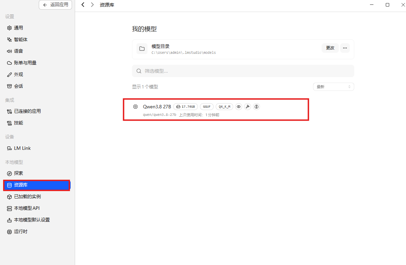Open the models directory more-options menu

pyautogui.click(x=345, y=48)
